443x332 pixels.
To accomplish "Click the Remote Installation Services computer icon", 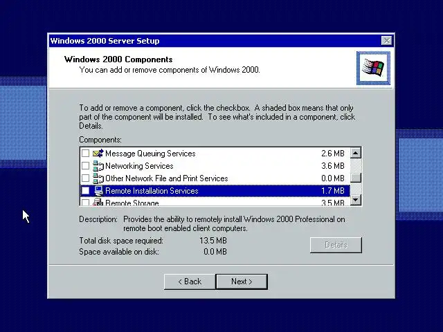I will (x=98, y=191).
